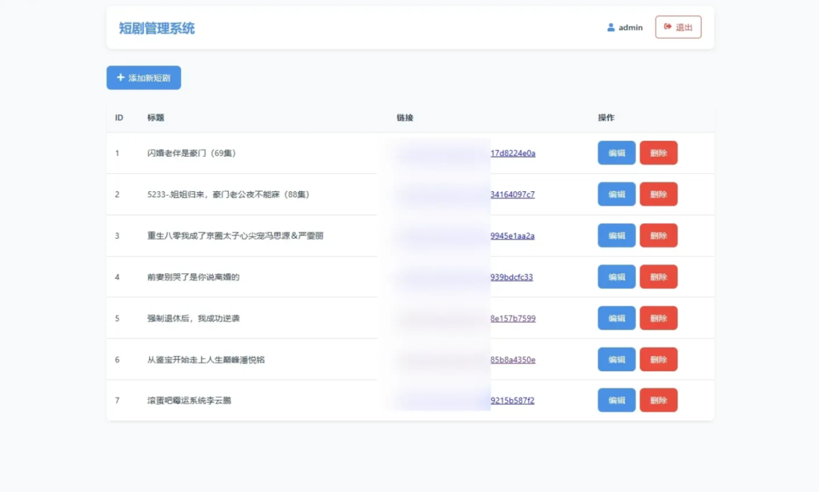The height and width of the screenshot is (492, 819).
Task: Click title 5233-姐姐归来，豪门老公夜不能寐
Action: [228, 194]
